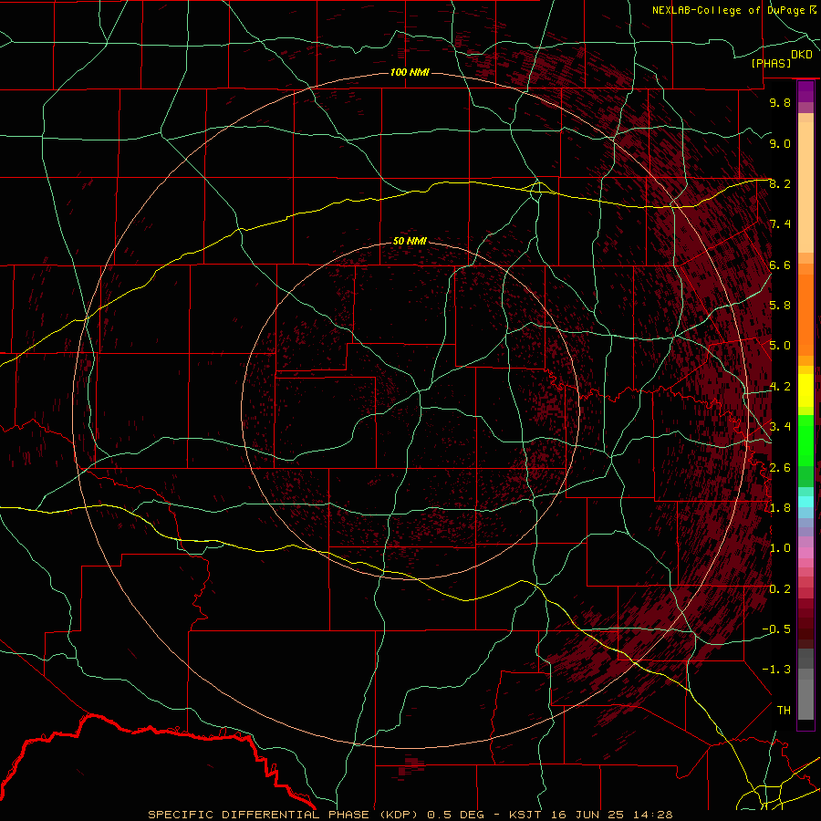Click the 9.0 value on the color scale
This screenshot has width=821, height=821.
point(780,143)
